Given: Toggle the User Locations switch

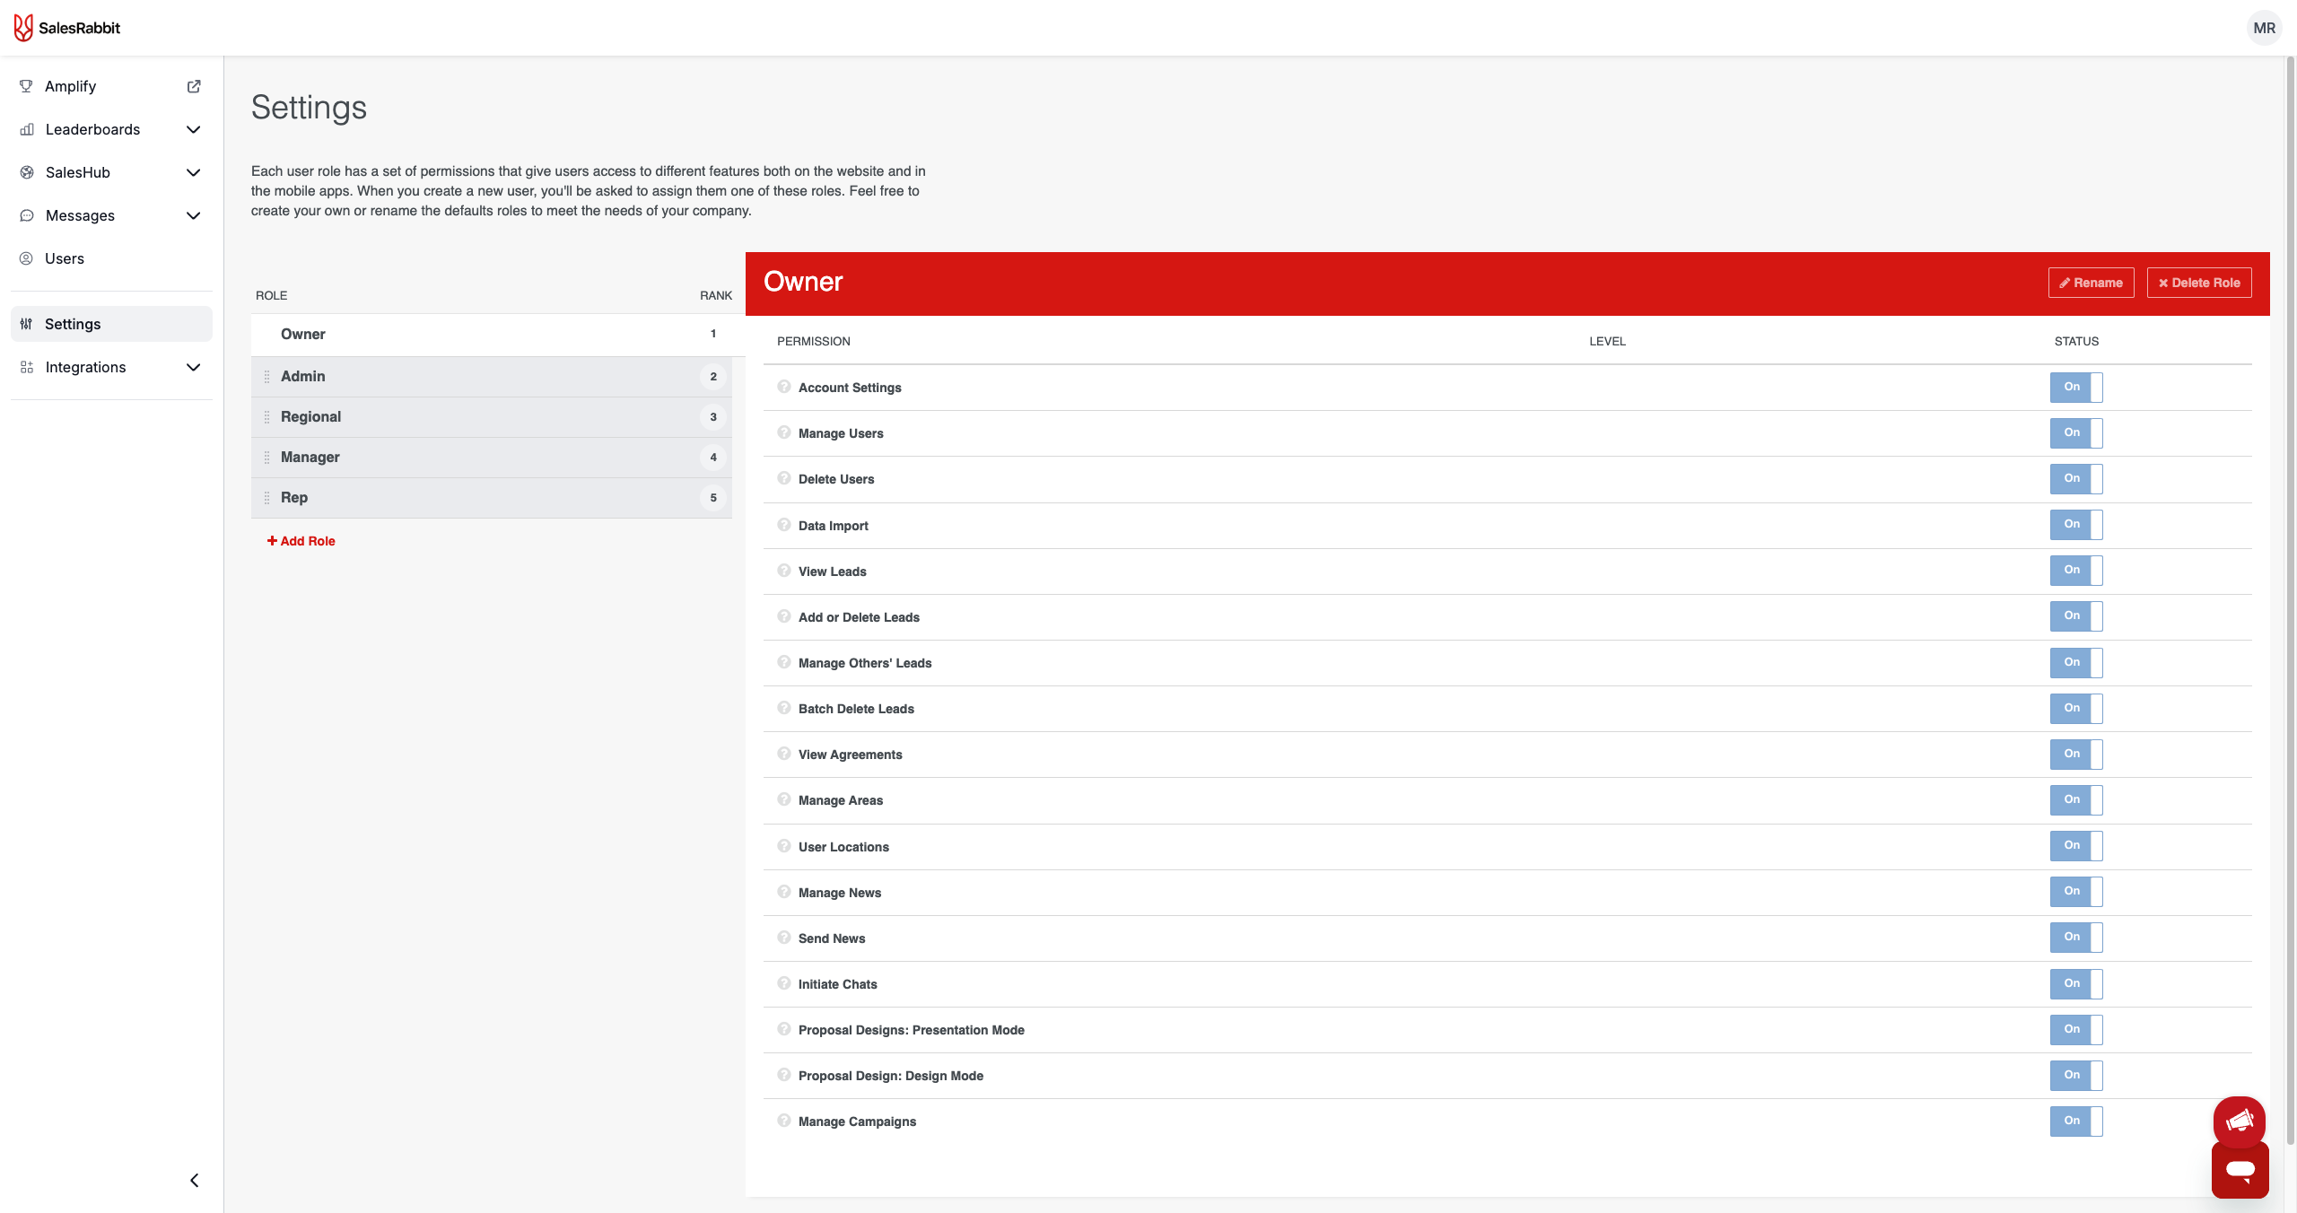Looking at the screenshot, I should click(x=2076, y=846).
